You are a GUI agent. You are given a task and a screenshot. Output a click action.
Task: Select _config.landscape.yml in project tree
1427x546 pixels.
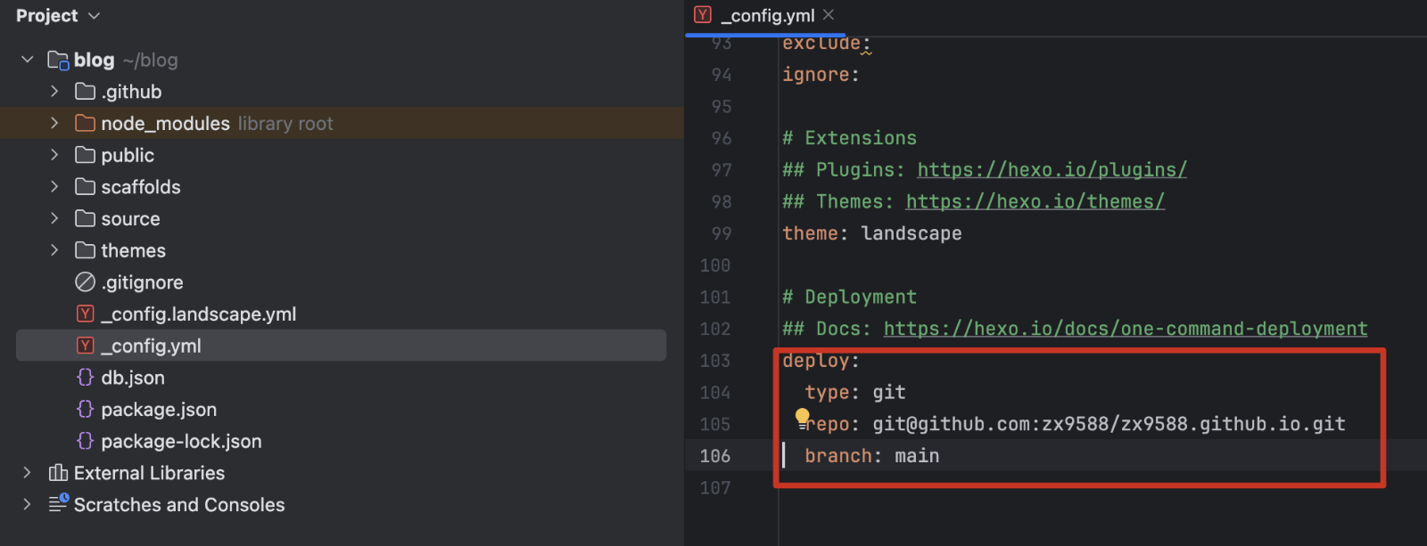[x=198, y=314]
